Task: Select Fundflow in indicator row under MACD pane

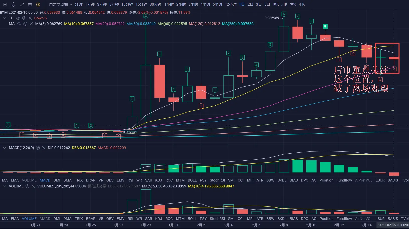Action: (x=344, y=180)
